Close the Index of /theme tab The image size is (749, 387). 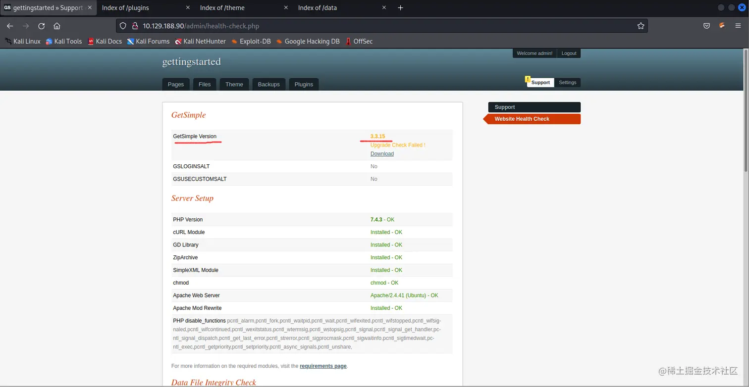[286, 7]
